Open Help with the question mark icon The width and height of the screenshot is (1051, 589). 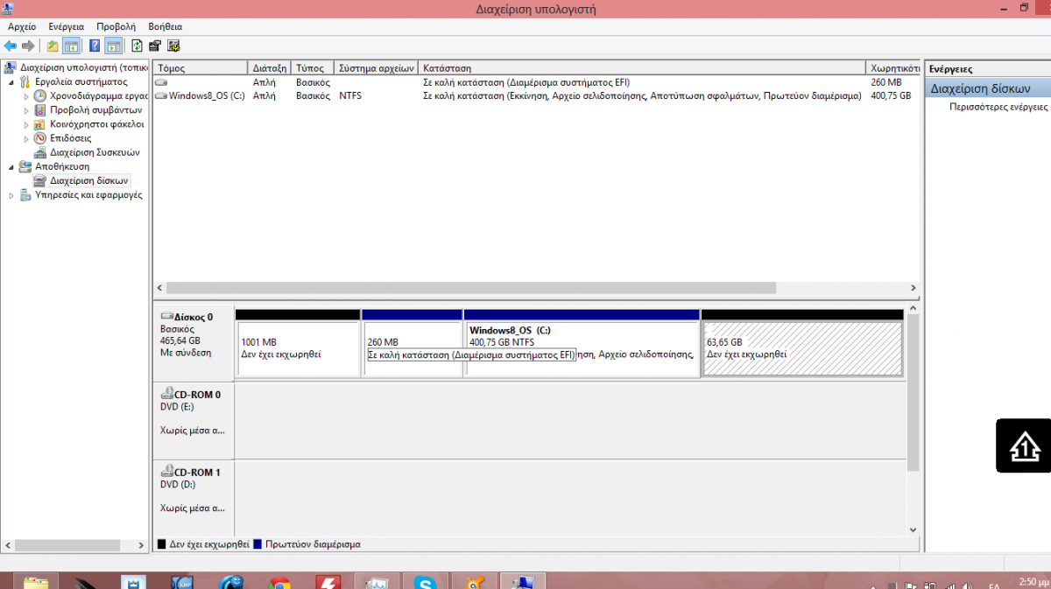[x=94, y=46]
